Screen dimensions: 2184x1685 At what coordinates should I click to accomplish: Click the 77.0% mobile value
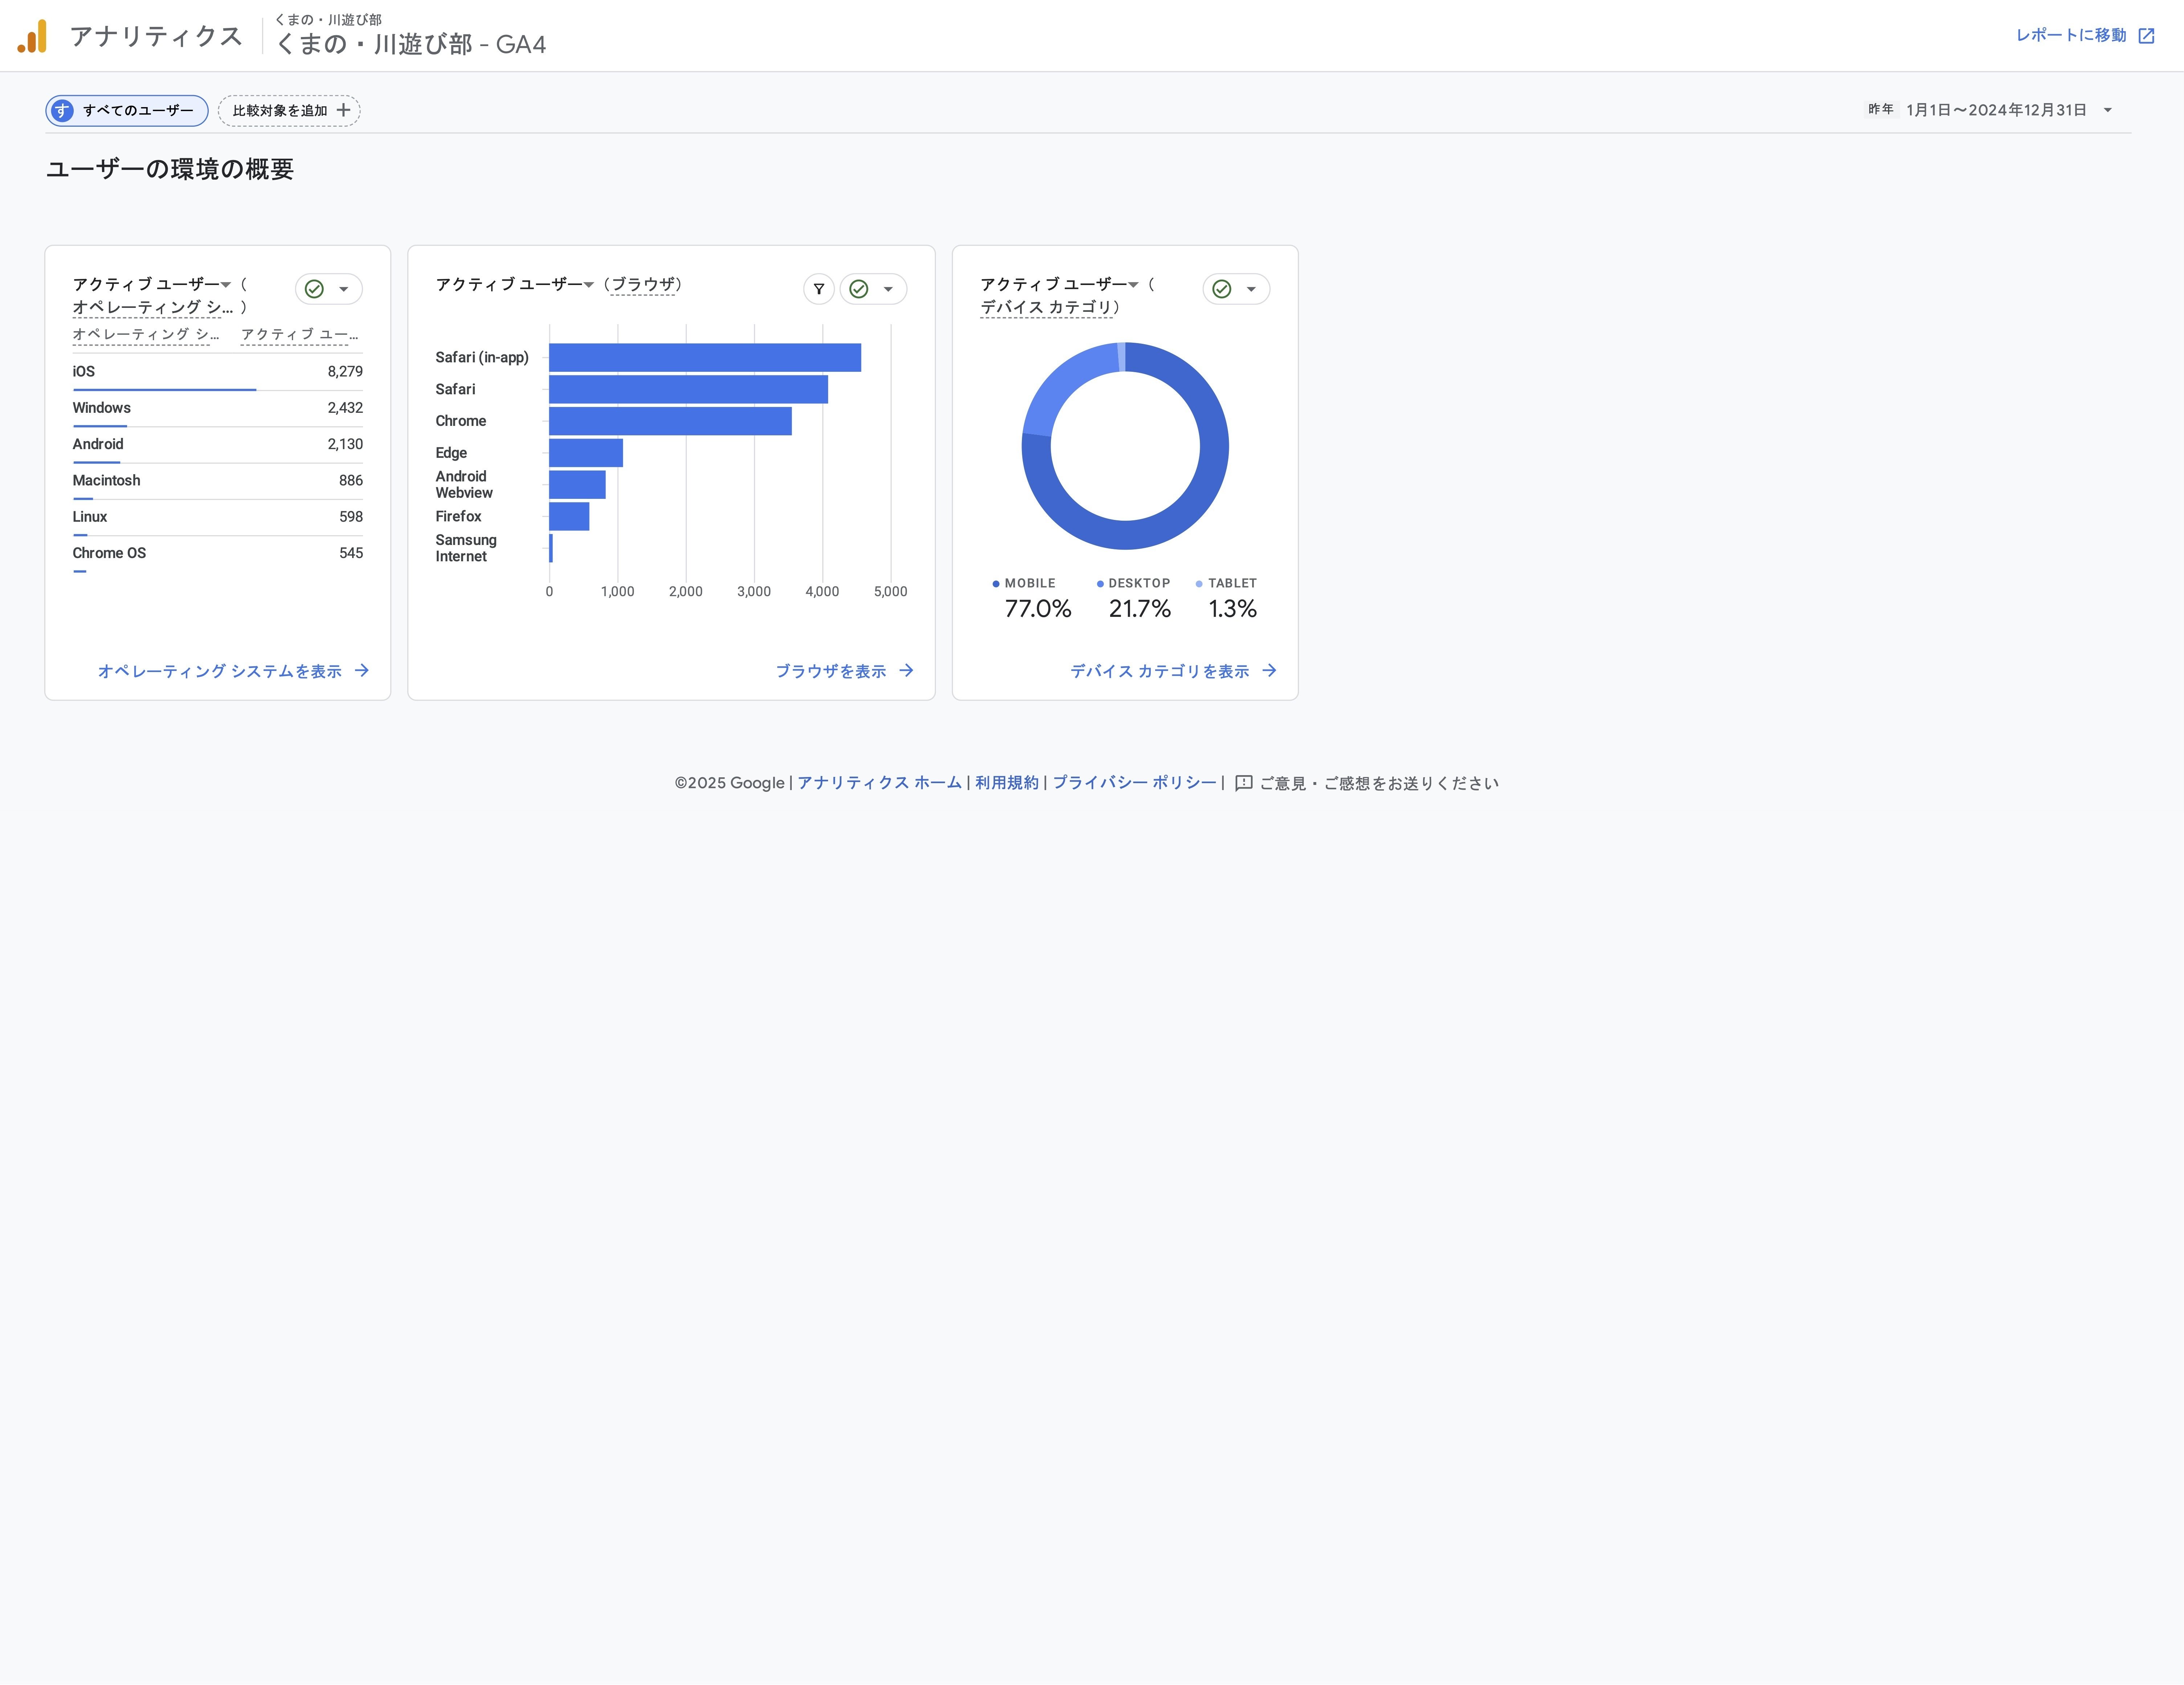click(x=1038, y=608)
